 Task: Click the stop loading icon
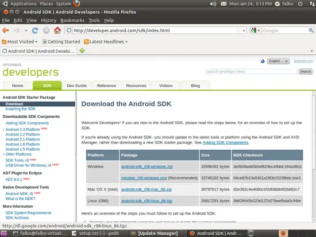pos(46,30)
